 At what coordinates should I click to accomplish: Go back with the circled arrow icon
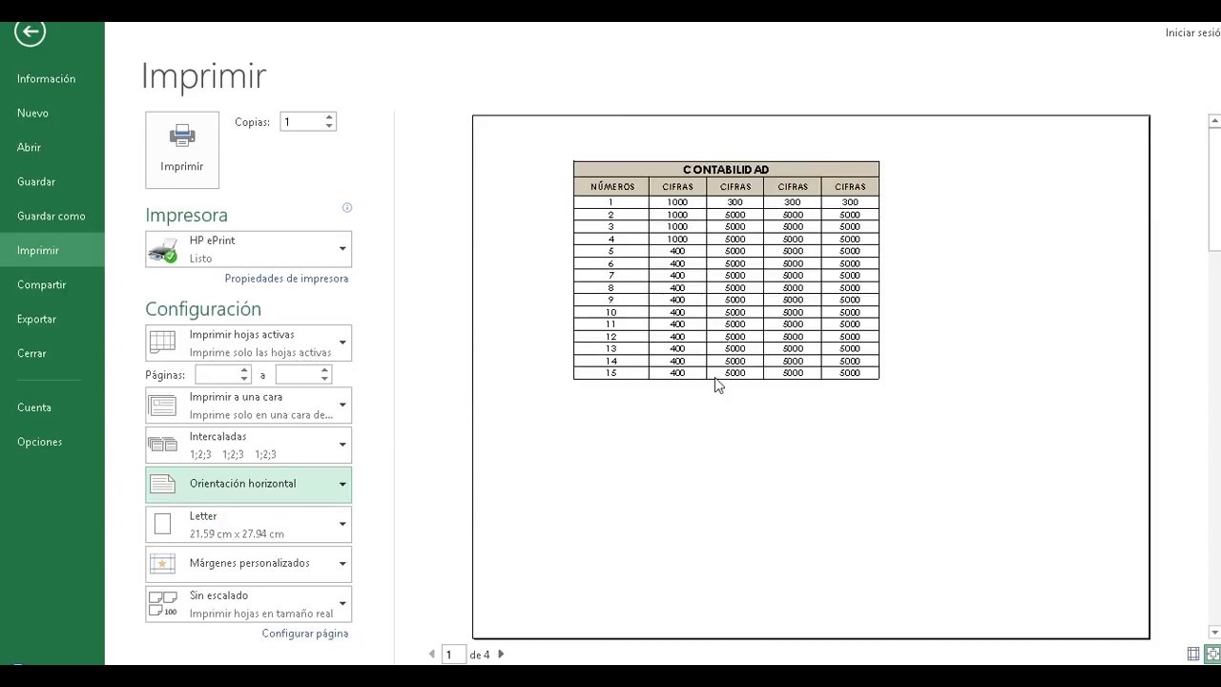(30, 31)
